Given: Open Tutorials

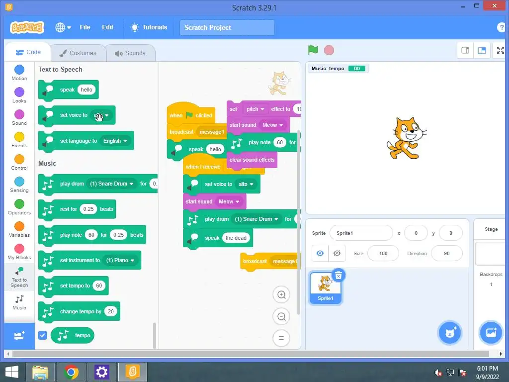Looking at the screenshot, I should [149, 27].
